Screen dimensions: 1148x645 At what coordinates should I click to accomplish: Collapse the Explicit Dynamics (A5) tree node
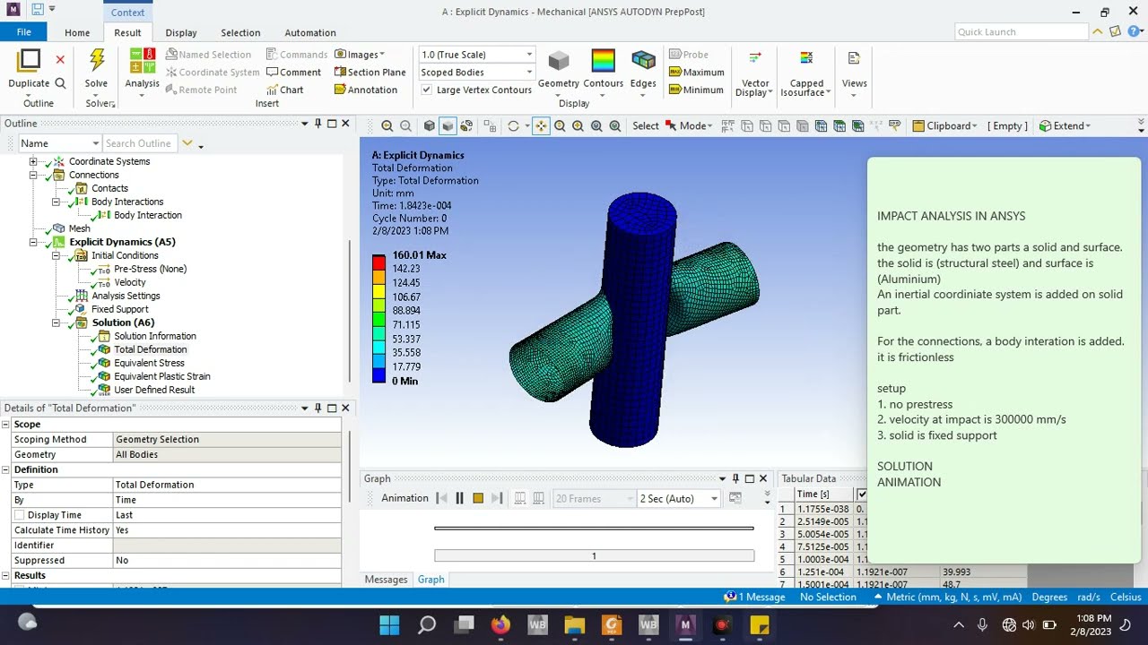click(x=33, y=242)
